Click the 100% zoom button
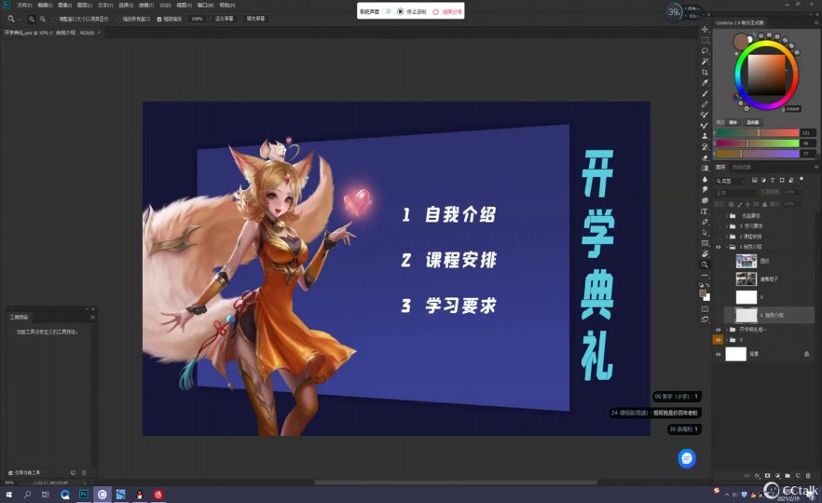Image resolution: width=822 pixels, height=503 pixels. click(197, 19)
